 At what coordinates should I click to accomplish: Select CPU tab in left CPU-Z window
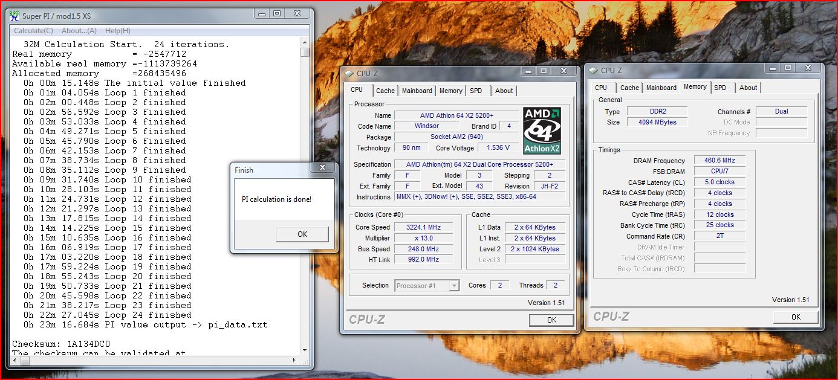tap(357, 89)
